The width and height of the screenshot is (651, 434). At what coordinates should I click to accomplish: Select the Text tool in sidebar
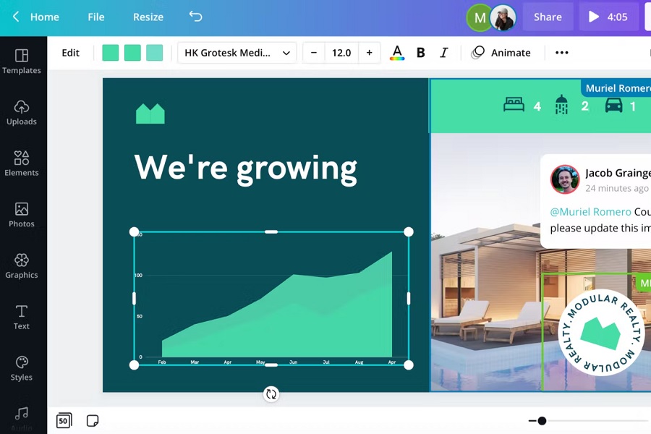point(22,316)
